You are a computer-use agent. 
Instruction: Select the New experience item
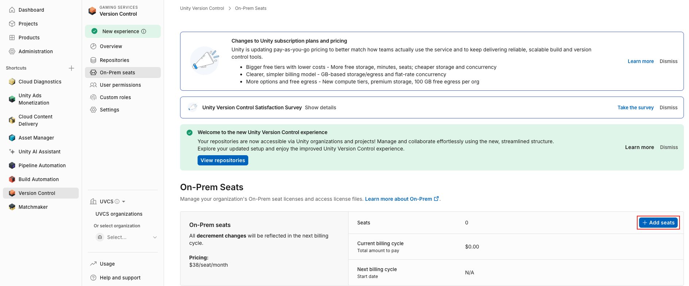[x=123, y=31]
